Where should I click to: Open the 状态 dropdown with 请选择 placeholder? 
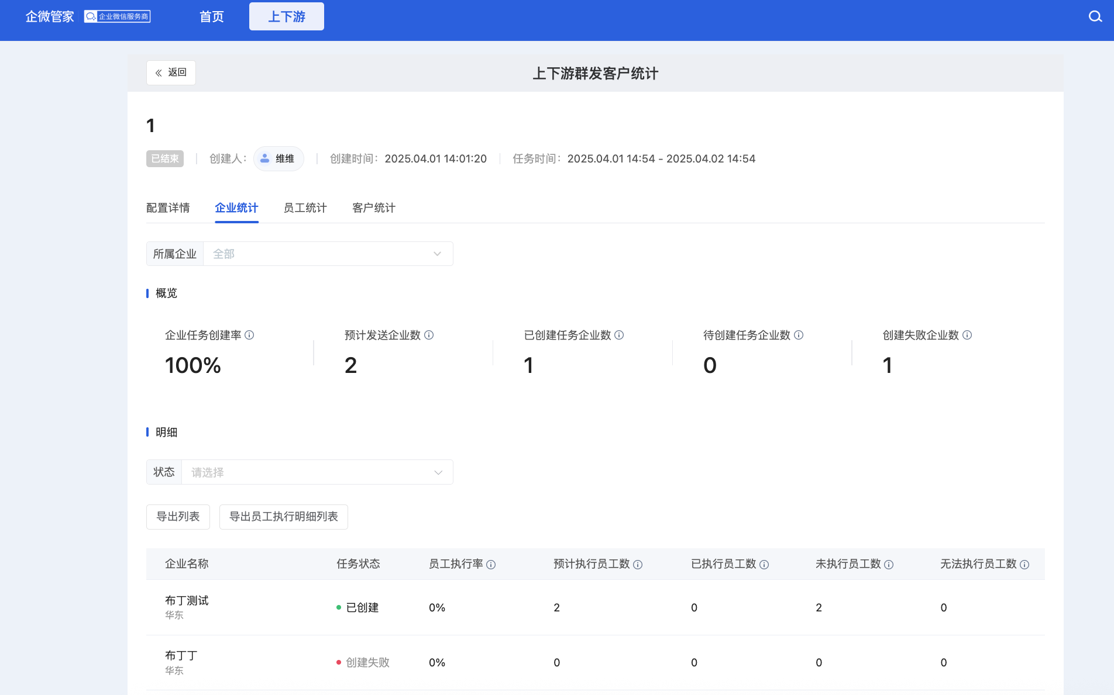click(317, 472)
